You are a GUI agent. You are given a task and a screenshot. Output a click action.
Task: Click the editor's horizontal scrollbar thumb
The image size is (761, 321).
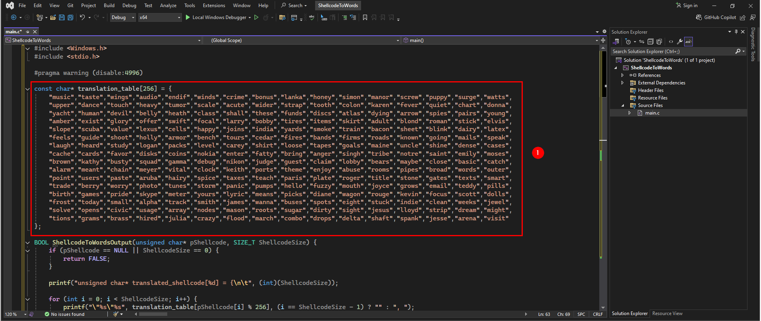coord(153,314)
